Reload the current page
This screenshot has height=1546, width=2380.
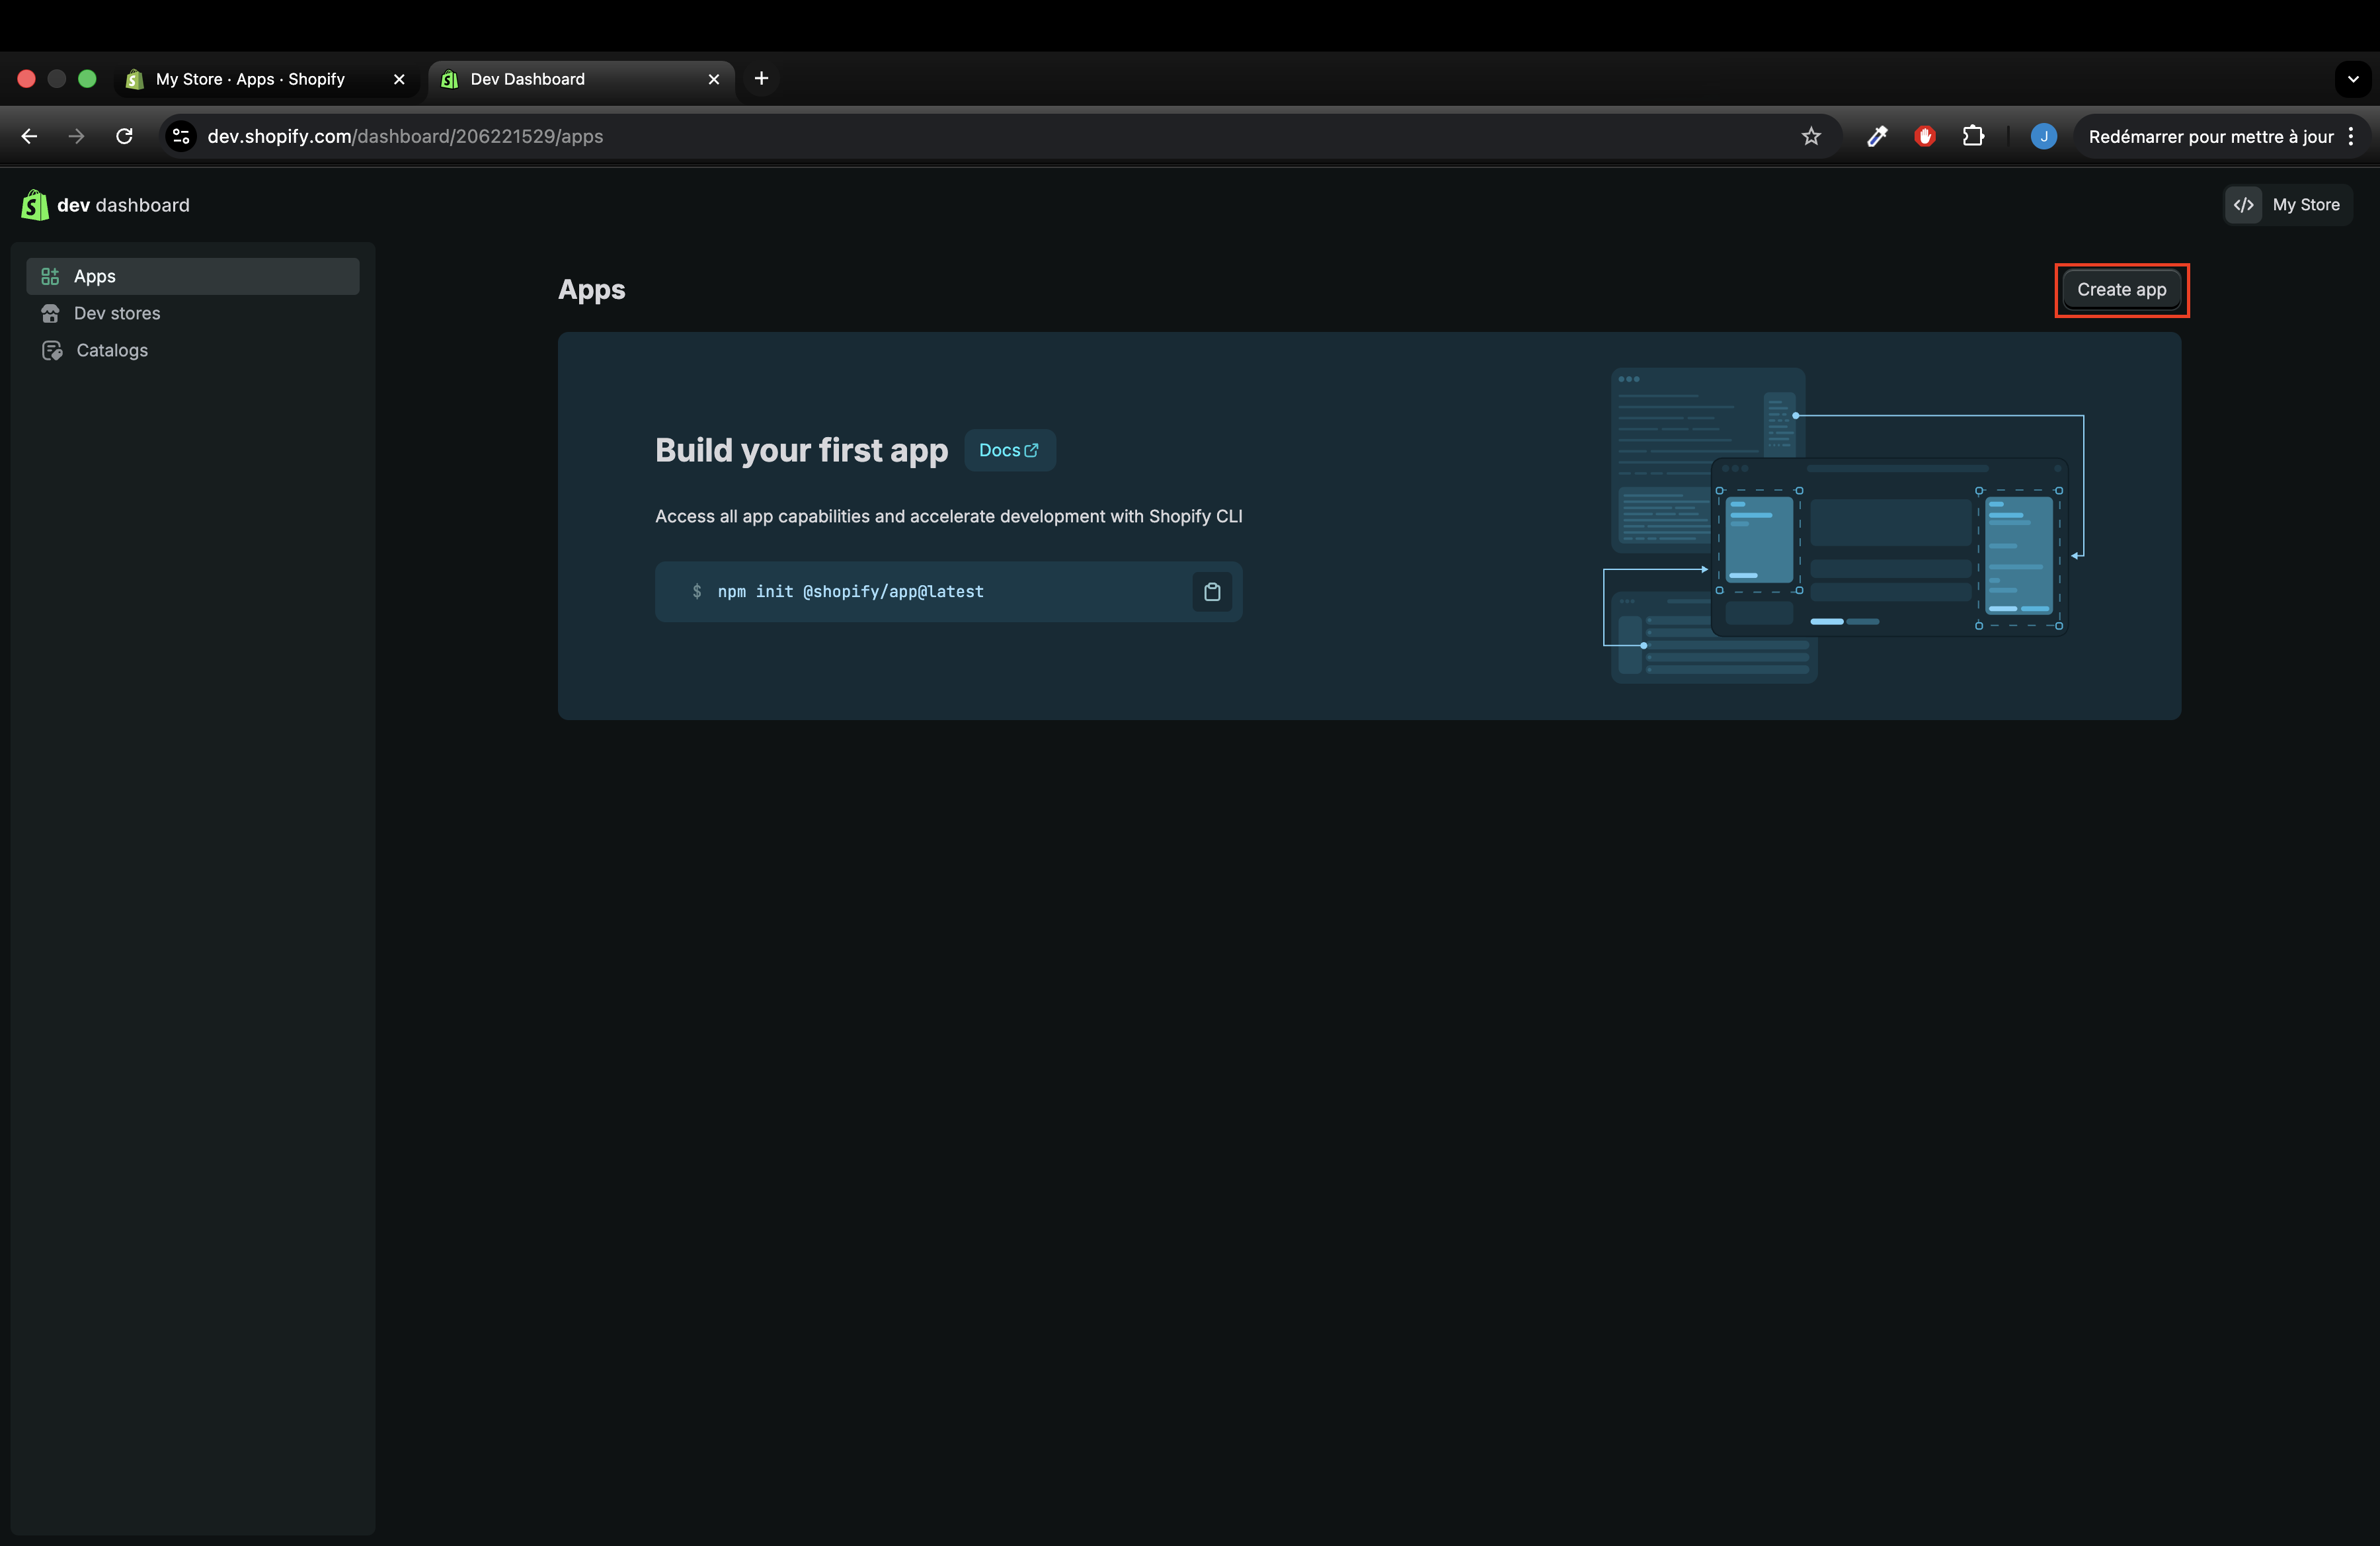point(124,136)
